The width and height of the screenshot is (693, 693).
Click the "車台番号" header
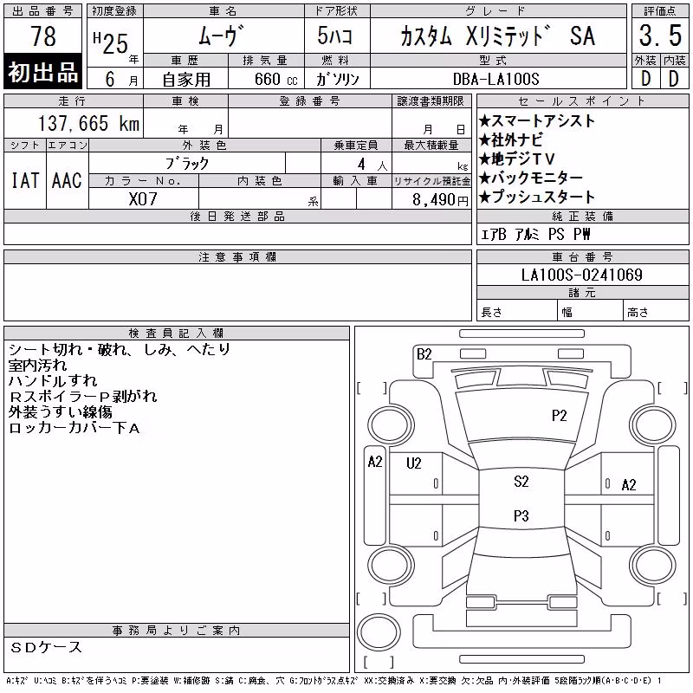pos(582,257)
